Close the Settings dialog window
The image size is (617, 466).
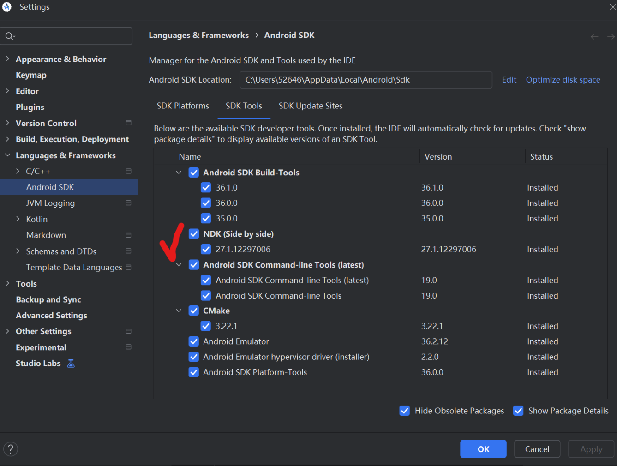tap(612, 7)
